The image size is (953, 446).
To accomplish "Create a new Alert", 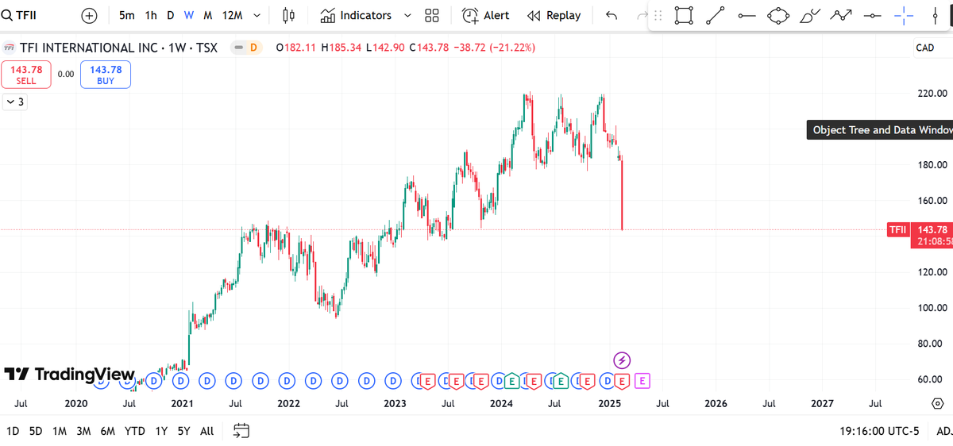I will [x=486, y=15].
